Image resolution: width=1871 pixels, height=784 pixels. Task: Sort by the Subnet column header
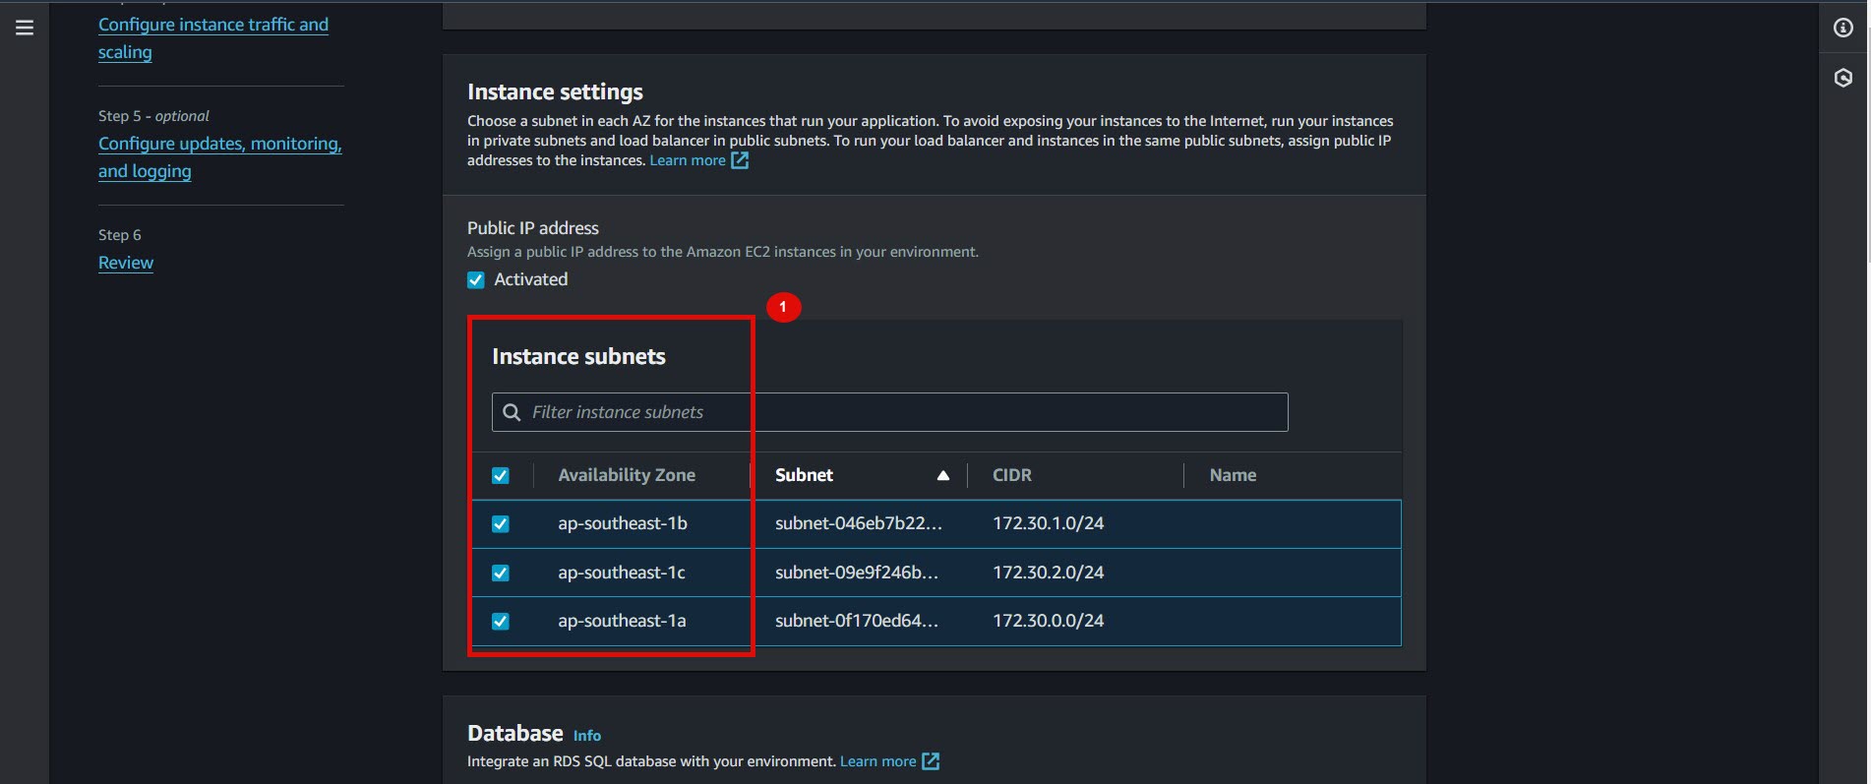click(x=804, y=475)
